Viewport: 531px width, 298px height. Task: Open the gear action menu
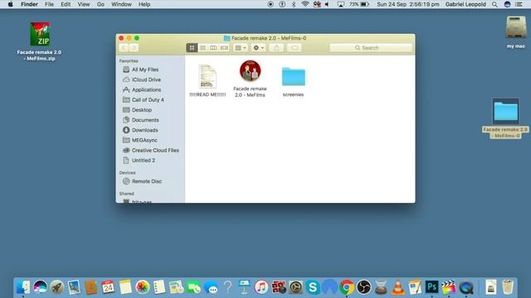258,48
